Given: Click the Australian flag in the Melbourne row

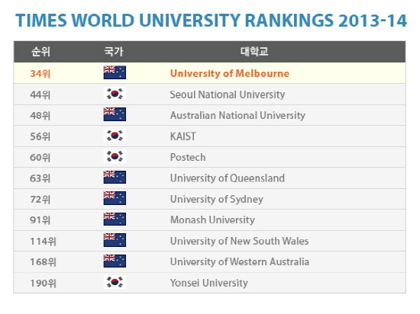Looking at the screenshot, I should [115, 72].
